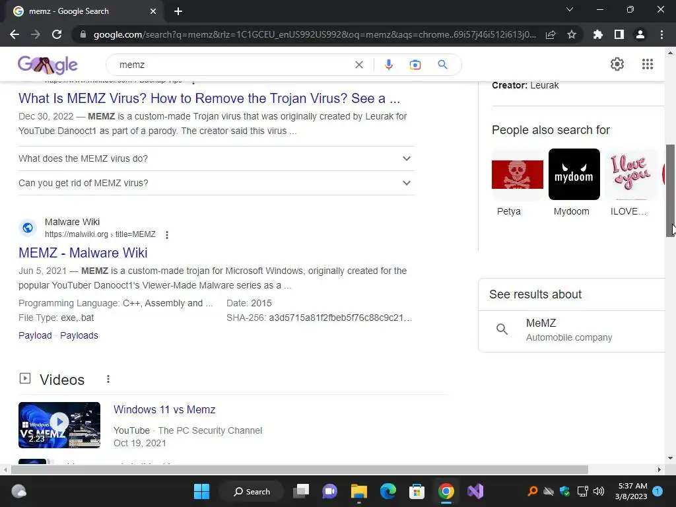Open File Explorer from taskbar
The image size is (676, 507).
[x=358, y=491]
